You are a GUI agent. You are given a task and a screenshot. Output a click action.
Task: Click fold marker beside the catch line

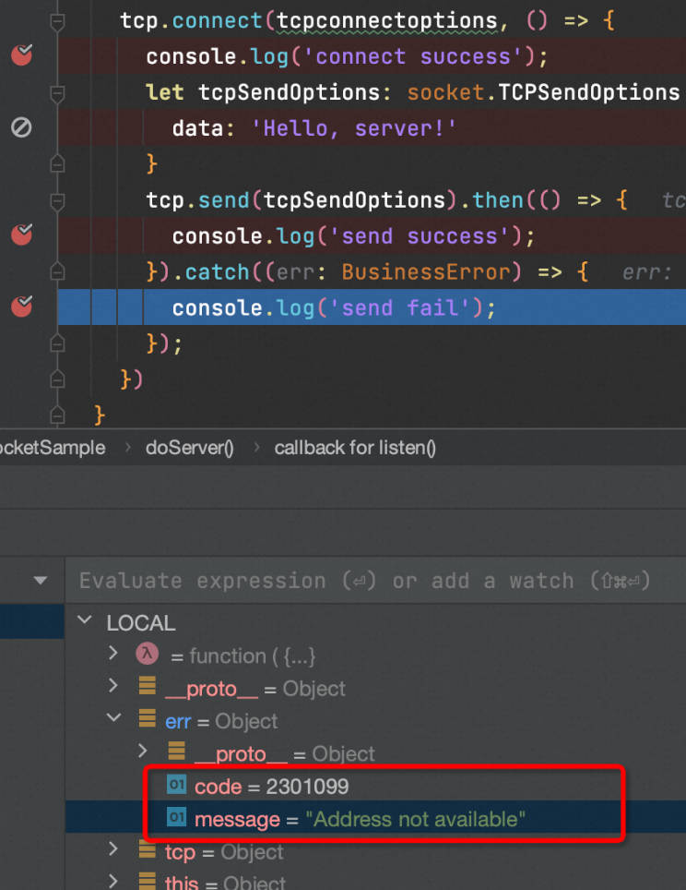(57, 271)
